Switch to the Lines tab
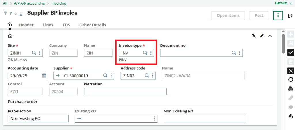 tap(48, 25)
